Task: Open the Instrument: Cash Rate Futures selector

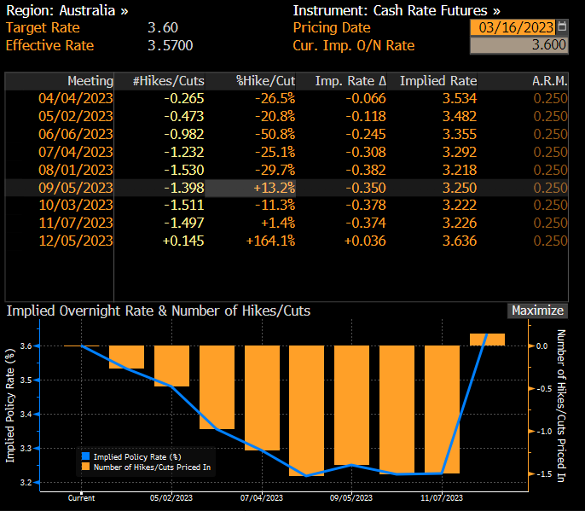Action: click(397, 10)
